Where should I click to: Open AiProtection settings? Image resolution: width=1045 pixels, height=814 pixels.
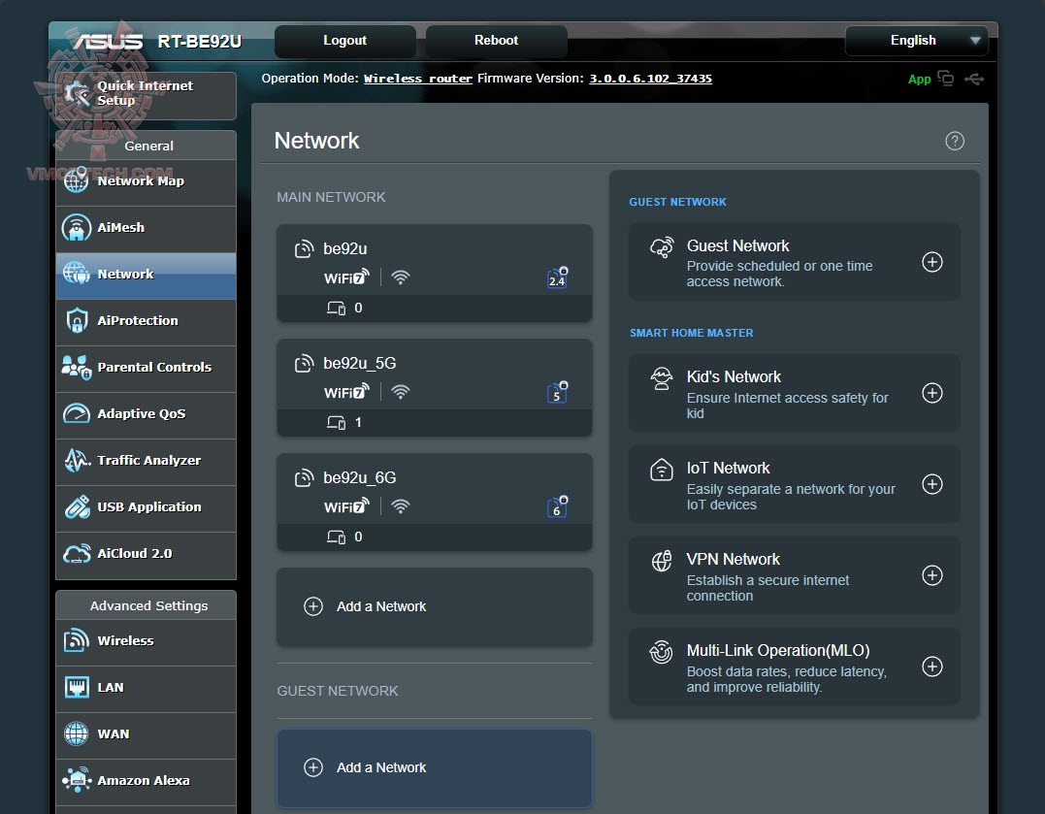coord(146,321)
